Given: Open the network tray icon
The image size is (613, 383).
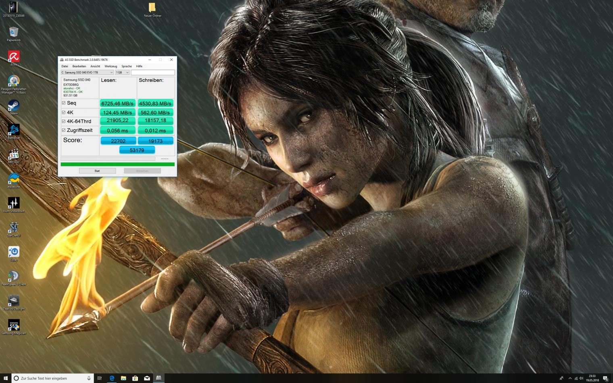Looking at the screenshot, I should (x=575, y=378).
